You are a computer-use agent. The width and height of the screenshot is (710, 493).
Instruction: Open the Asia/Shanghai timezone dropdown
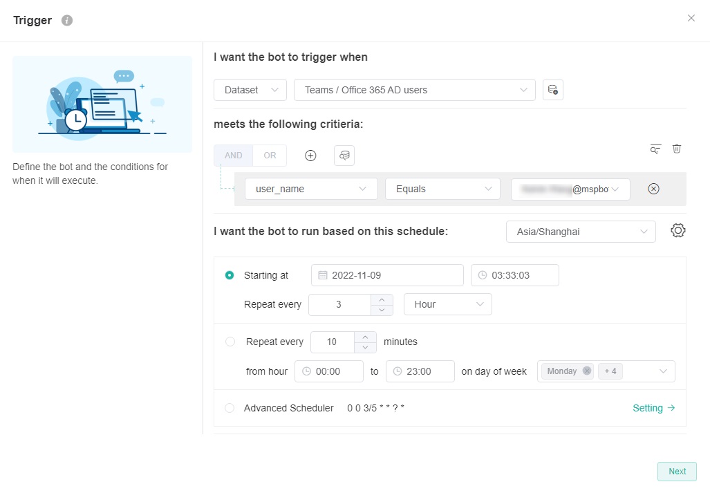click(581, 231)
